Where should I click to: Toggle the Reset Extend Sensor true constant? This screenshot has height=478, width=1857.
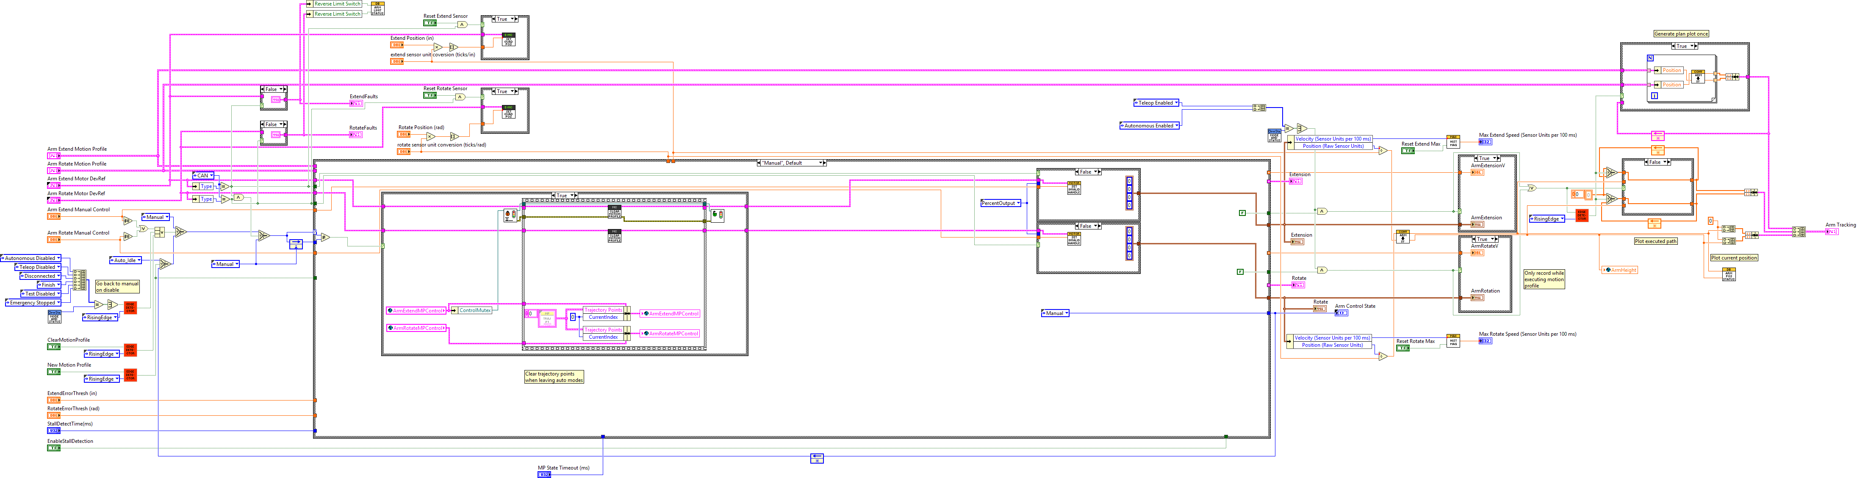(x=430, y=24)
